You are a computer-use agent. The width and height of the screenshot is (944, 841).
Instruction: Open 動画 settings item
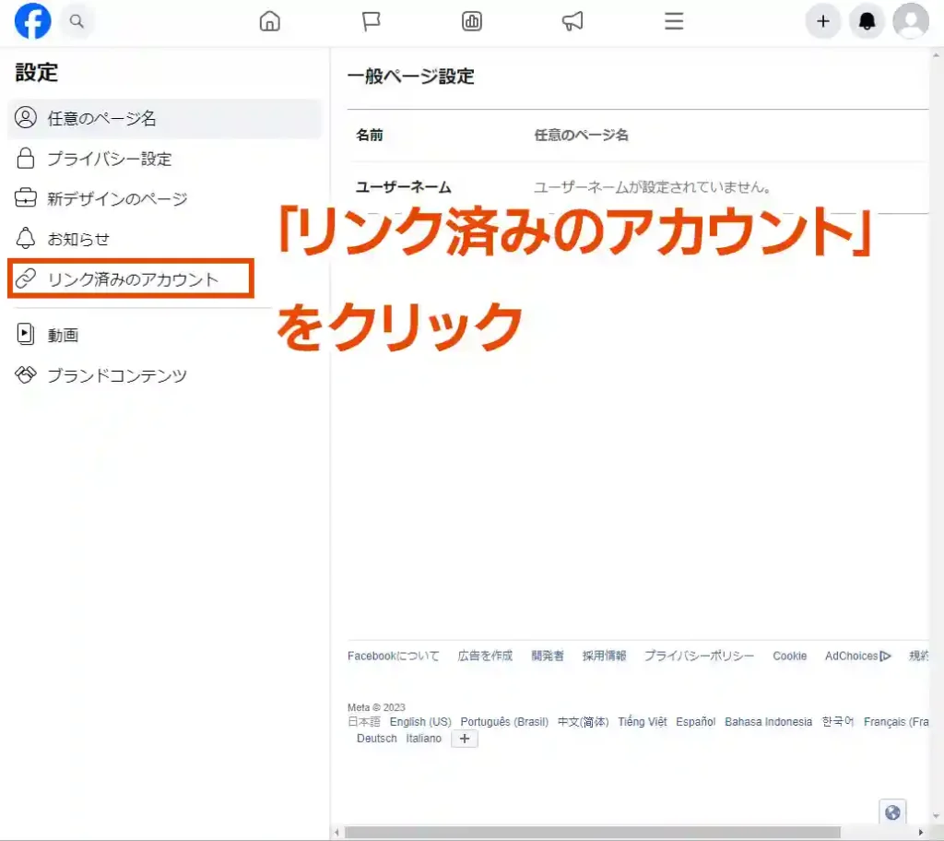(164, 335)
